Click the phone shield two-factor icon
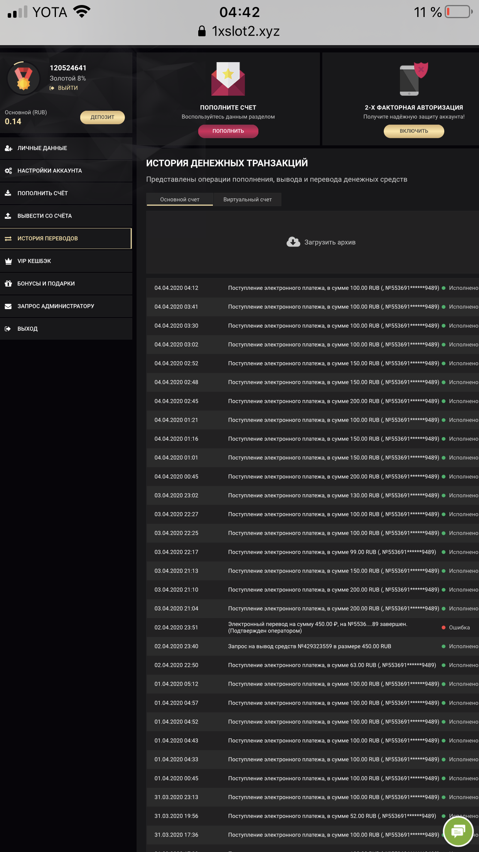Screen dimensions: 479x852 pos(413,79)
